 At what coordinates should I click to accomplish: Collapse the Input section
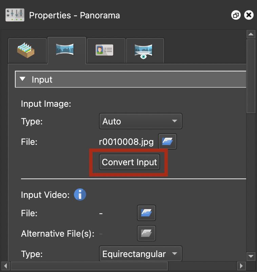point(22,79)
